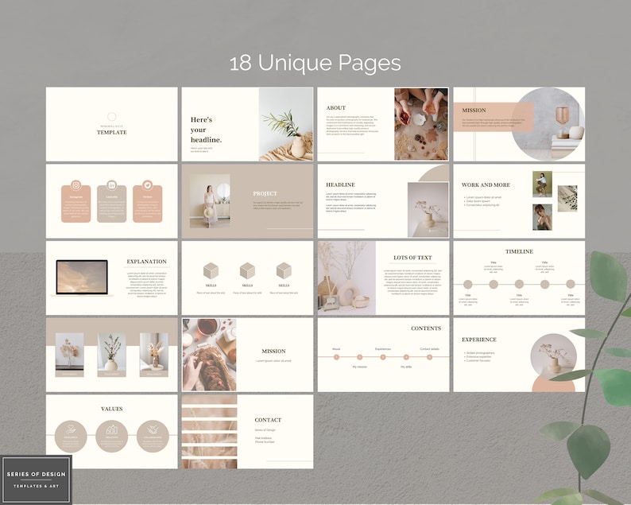Open the Timeline slide

[x=519, y=278]
